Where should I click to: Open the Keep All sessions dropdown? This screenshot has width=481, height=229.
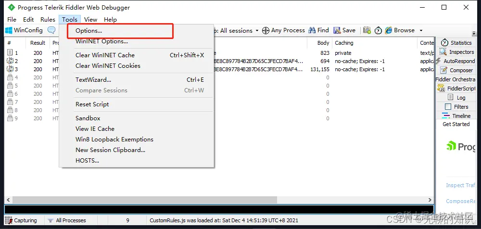pyautogui.click(x=256, y=31)
